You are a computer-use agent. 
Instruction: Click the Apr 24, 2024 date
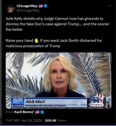click(32, 120)
